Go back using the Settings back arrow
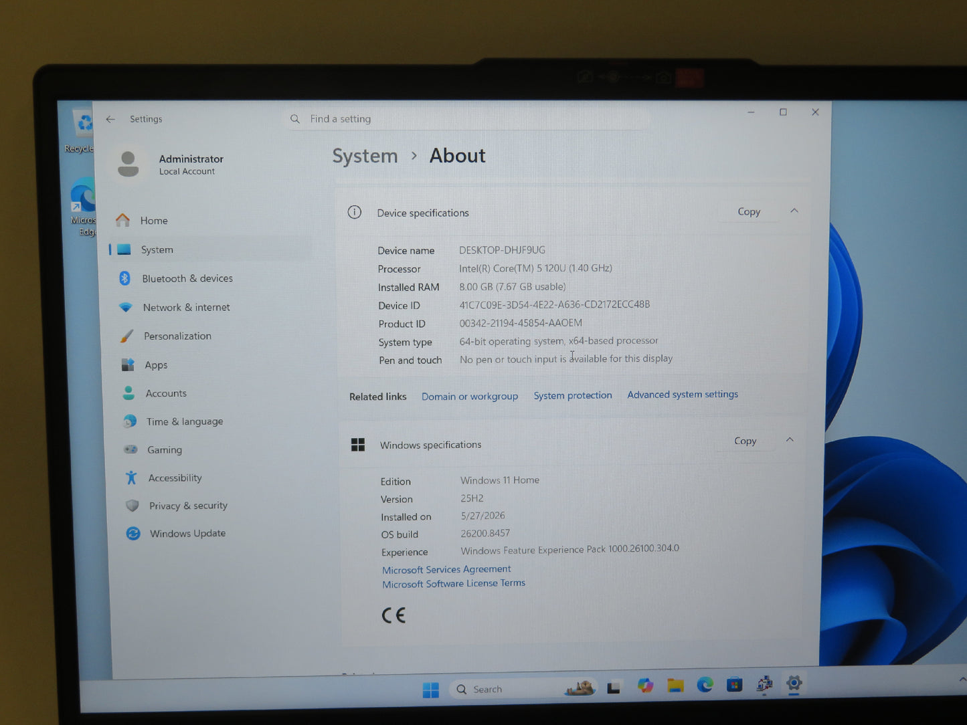967x725 pixels. click(x=110, y=119)
